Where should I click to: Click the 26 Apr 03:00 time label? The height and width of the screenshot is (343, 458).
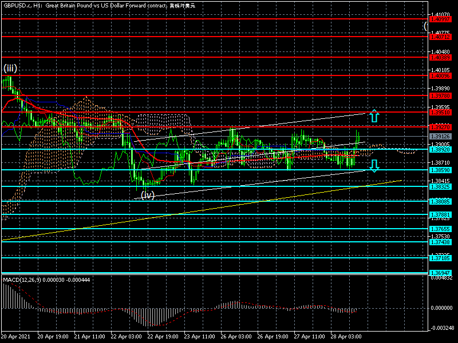[236, 337]
